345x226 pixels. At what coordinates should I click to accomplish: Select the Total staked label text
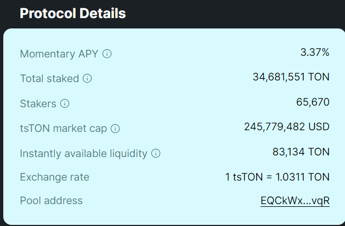point(49,79)
